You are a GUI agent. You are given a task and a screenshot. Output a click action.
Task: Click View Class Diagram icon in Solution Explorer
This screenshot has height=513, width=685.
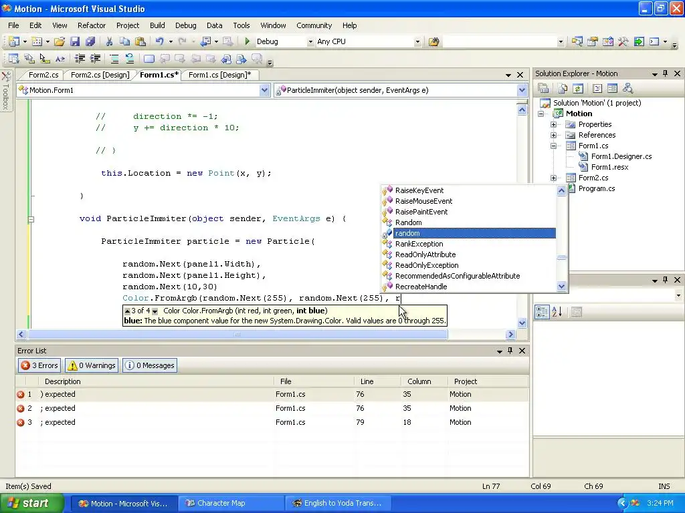[627, 89]
